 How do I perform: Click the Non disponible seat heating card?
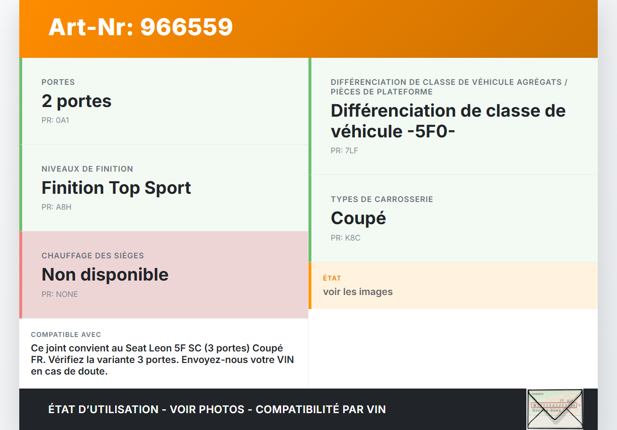click(x=164, y=275)
